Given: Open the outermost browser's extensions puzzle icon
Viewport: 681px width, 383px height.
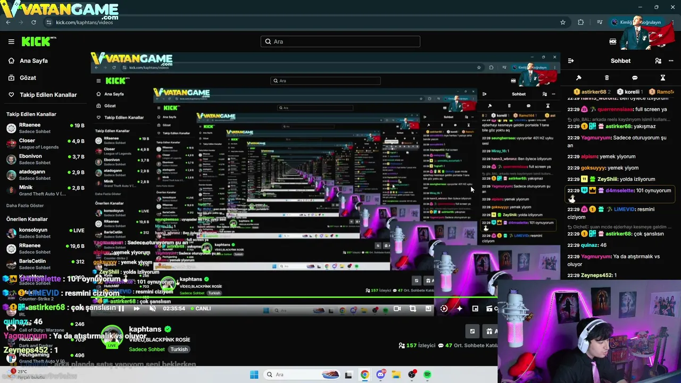Looking at the screenshot, I should 580,22.
